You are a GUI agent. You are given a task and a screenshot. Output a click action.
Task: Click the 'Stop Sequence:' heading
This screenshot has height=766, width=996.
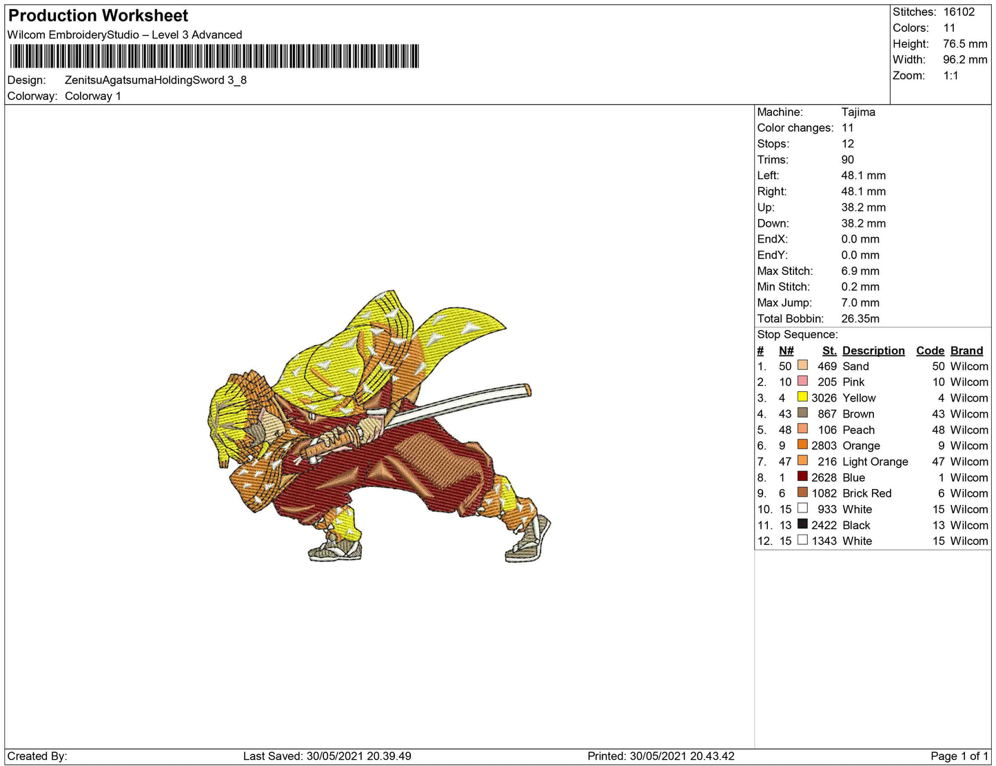pyautogui.click(x=797, y=334)
